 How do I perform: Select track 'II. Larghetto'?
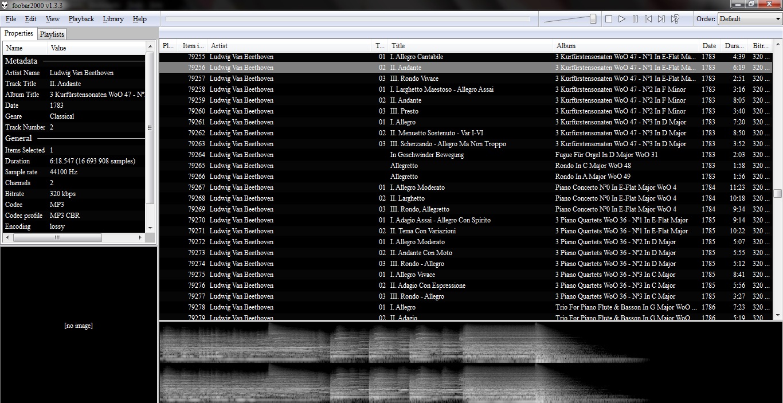[x=465, y=198]
